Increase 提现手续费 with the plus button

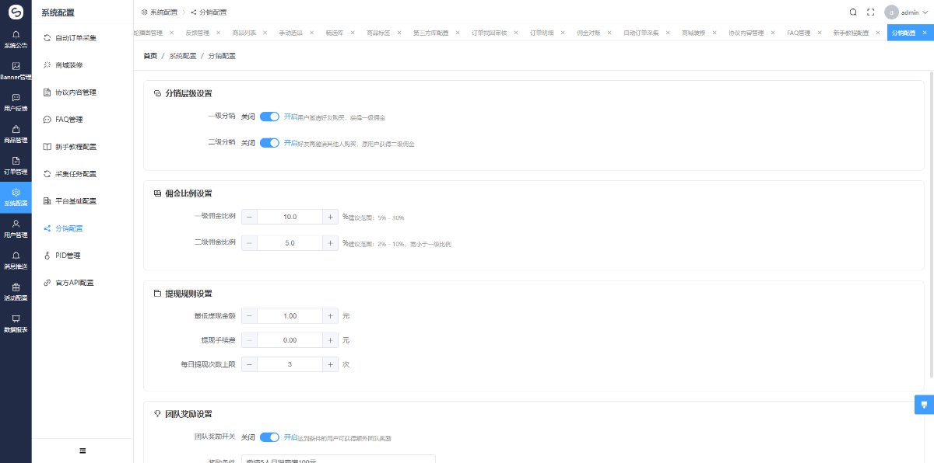click(x=330, y=340)
